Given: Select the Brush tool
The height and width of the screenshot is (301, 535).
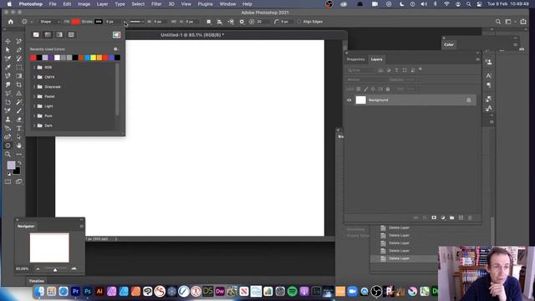Looking at the screenshot, I should [x=18, y=110].
